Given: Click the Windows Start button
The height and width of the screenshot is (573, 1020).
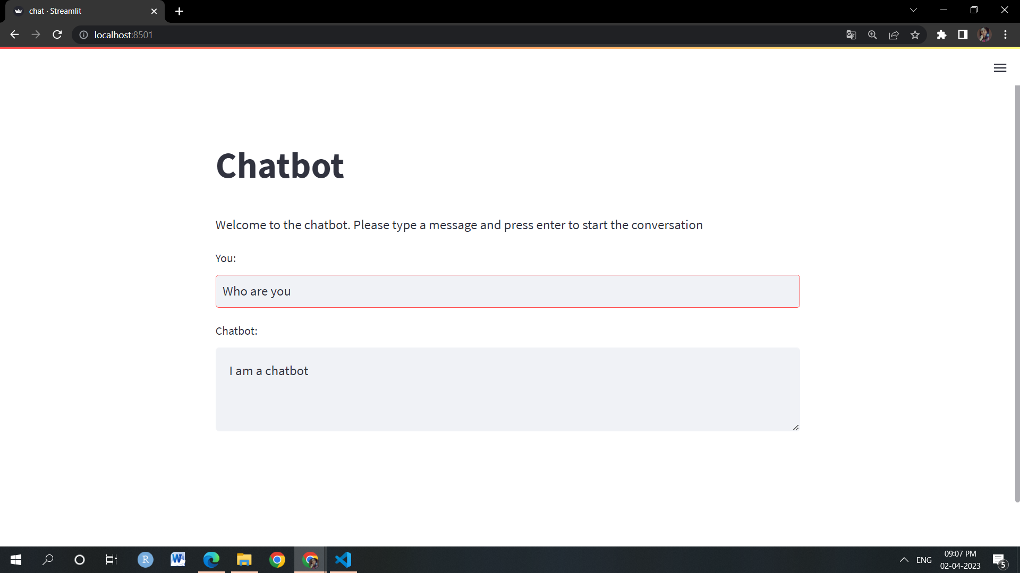Looking at the screenshot, I should [x=15, y=560].
